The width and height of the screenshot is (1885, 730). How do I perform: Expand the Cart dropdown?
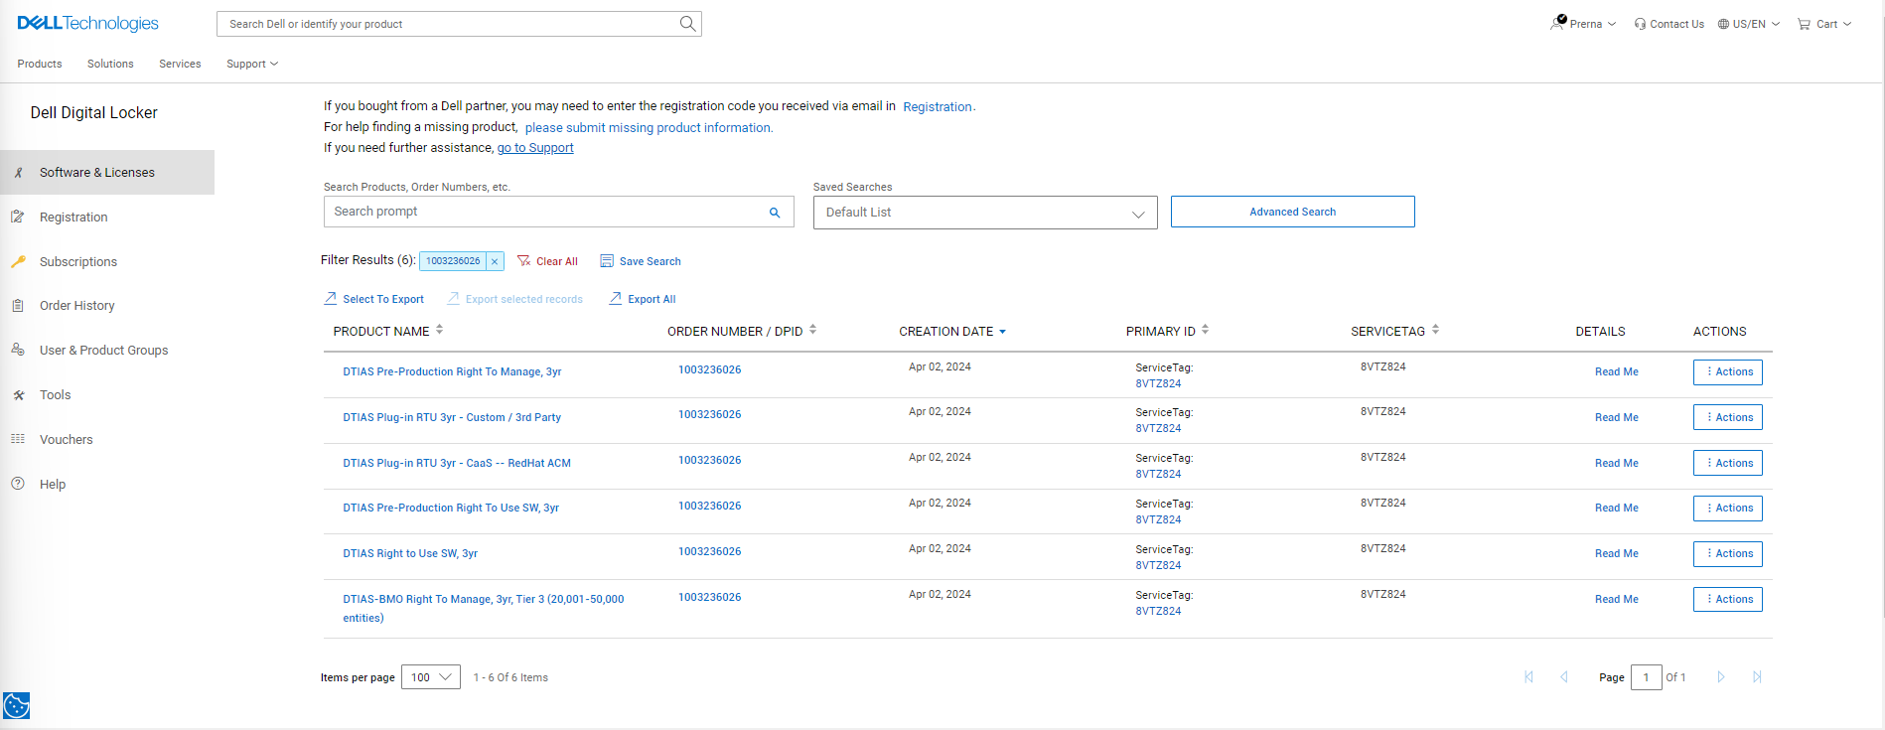(1847, 24)
